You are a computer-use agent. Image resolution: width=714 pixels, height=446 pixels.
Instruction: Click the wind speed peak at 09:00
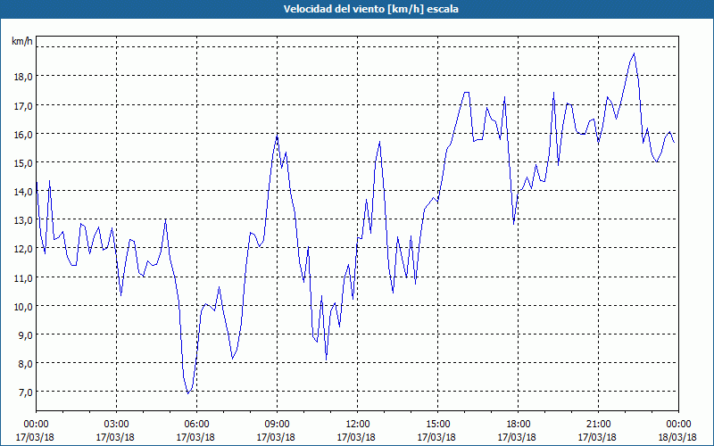277,136
